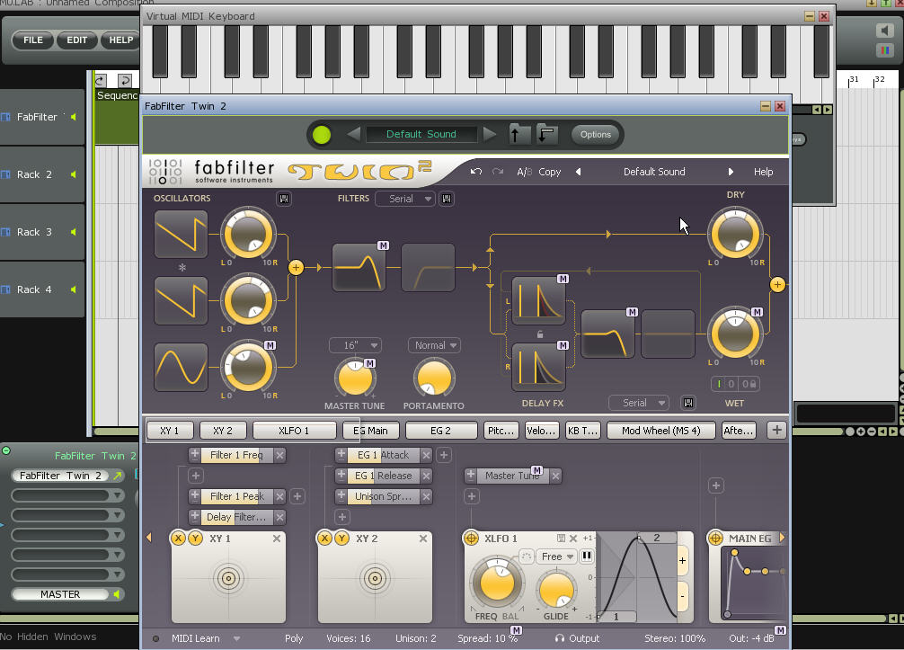Open the 16" octave dropdown
This screenshot has height=650, width=904.
355,345
